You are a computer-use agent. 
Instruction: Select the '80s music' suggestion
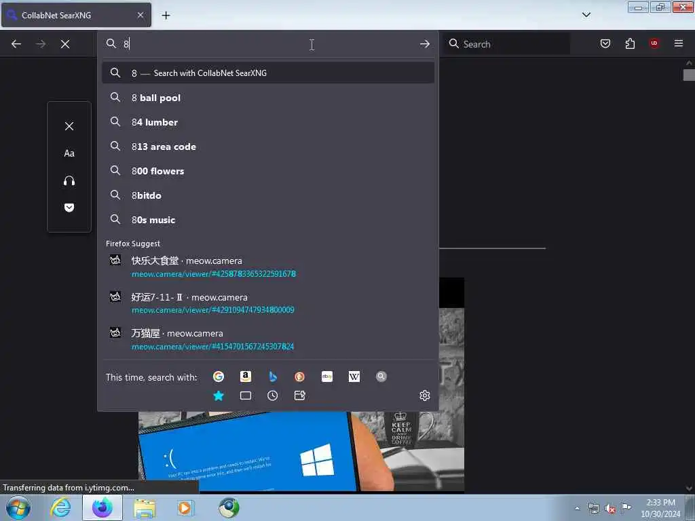click(x=267, y=219)
